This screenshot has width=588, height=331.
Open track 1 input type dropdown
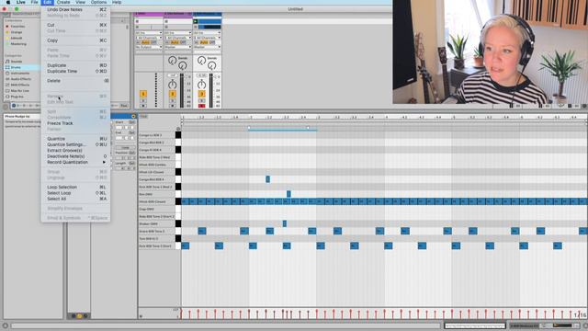coord(149,33)
